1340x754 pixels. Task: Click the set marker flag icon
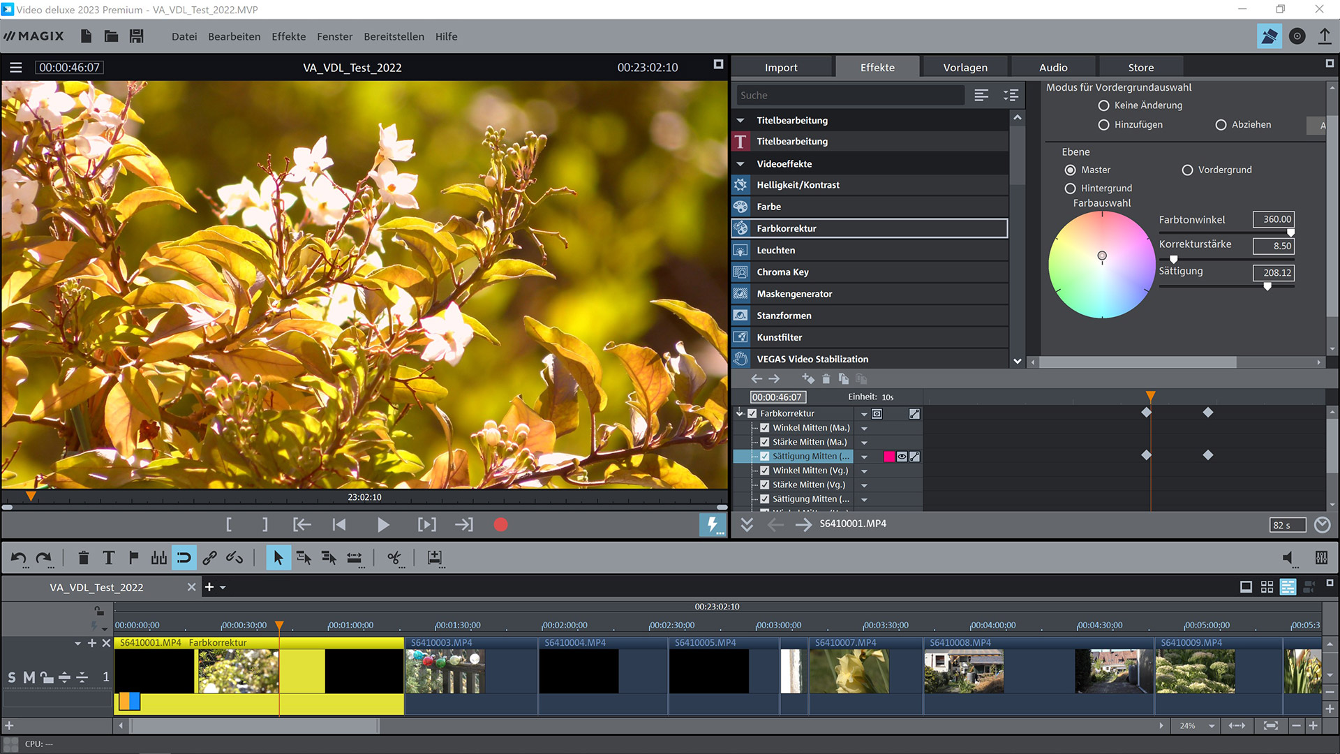[133, 557]
